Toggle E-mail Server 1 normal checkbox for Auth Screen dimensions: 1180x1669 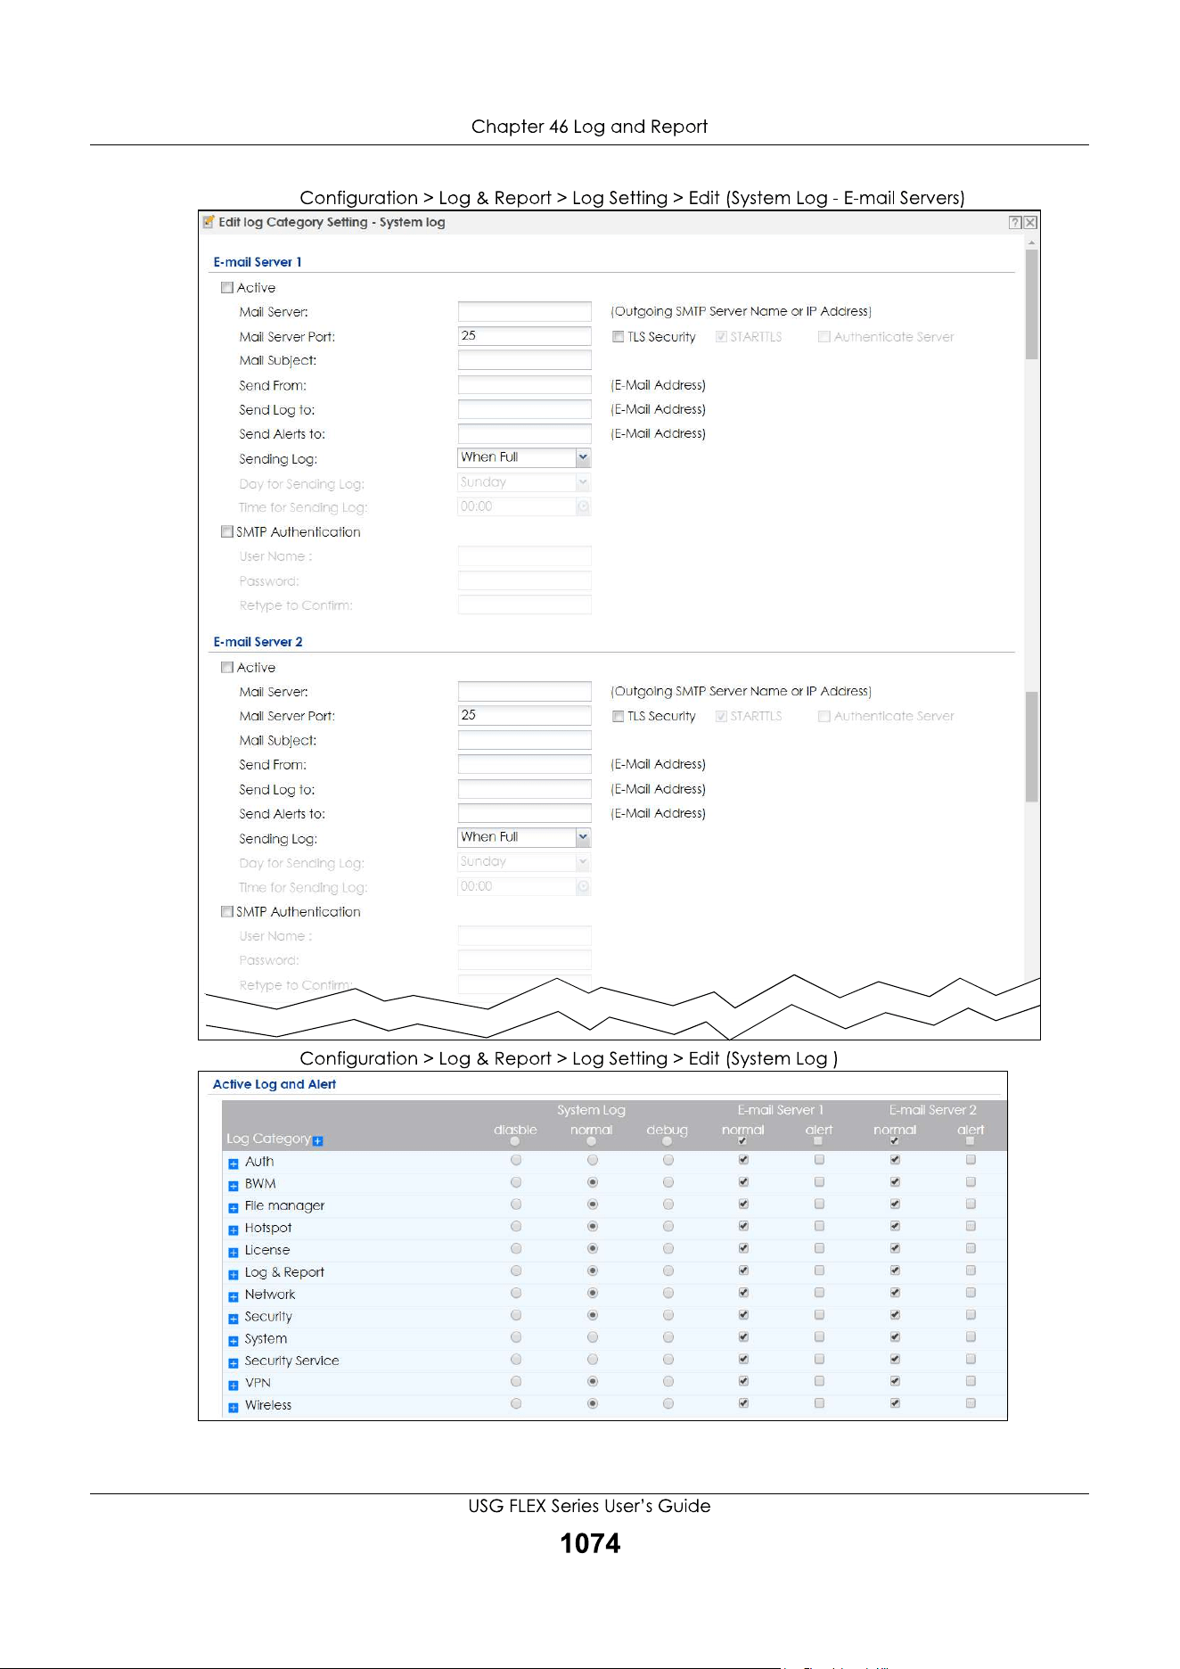(743, 1160)
